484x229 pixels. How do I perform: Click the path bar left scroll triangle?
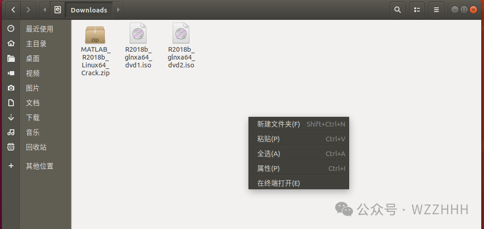(x=45, y=10)
